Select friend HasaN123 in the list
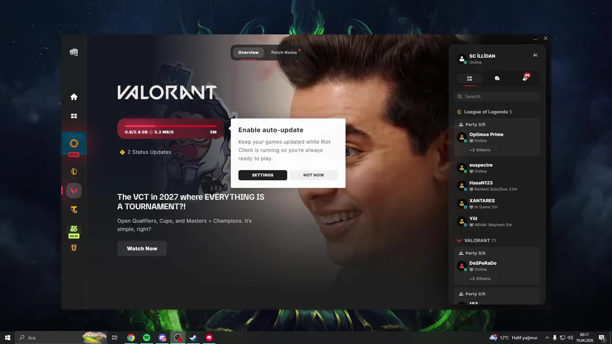The height and width of the screenshot is (344, 612). click(x=497, y=186)
